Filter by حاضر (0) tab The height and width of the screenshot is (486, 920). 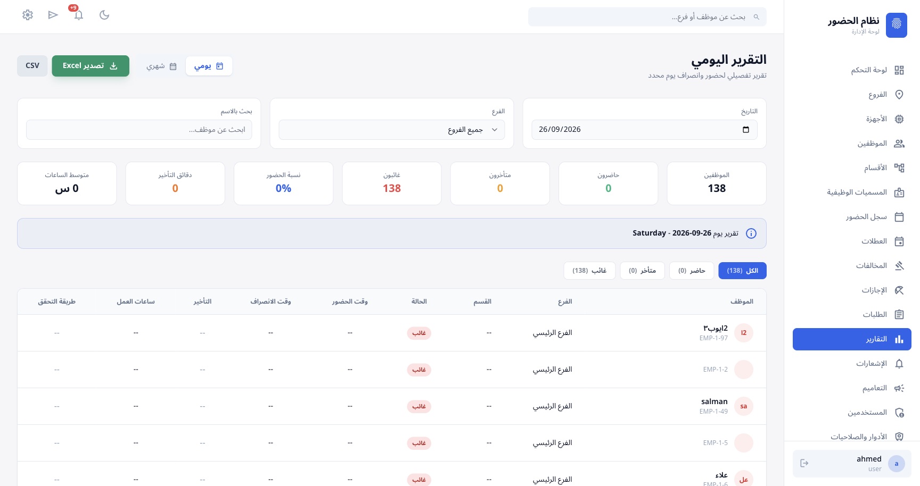coord(692,271)
